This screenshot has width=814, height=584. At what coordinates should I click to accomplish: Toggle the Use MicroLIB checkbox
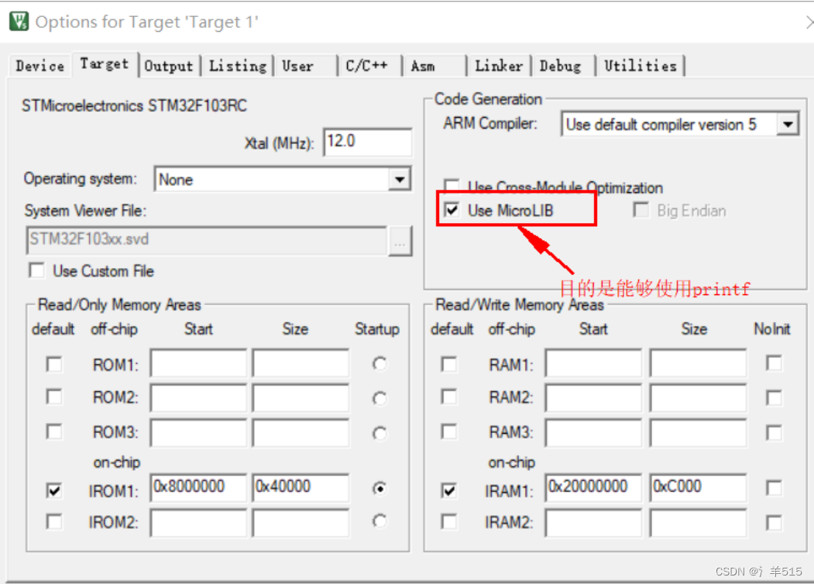click(452, 210)
